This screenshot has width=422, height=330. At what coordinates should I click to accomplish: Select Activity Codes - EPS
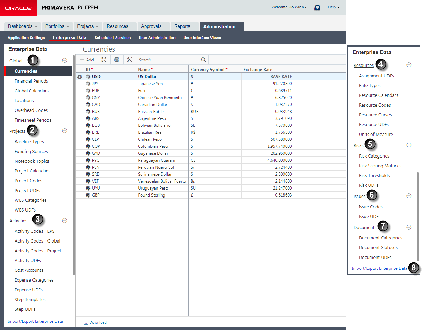point(35,231)
